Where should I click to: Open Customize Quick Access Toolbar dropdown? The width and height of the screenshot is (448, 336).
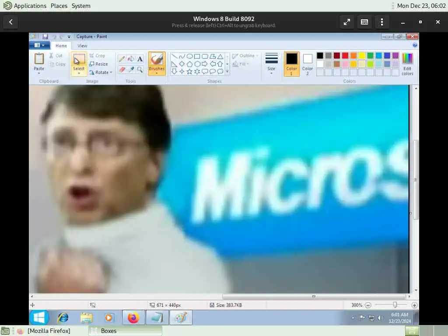(x=69, y=37)
